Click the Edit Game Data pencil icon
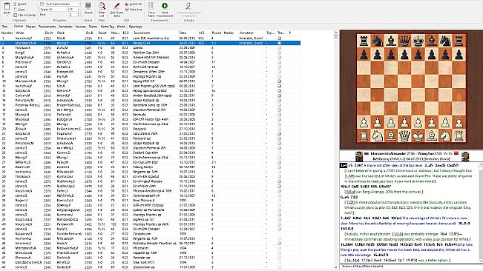Viewport: 483px width, 271px height. 116,6
